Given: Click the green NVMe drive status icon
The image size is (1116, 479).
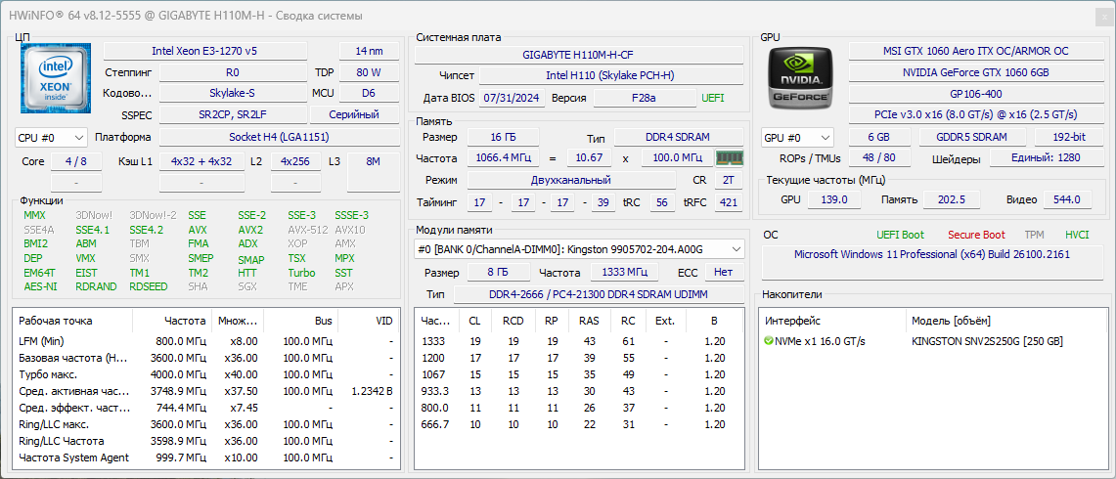Looking at the screenshot, I should click(x=769, y=341).
